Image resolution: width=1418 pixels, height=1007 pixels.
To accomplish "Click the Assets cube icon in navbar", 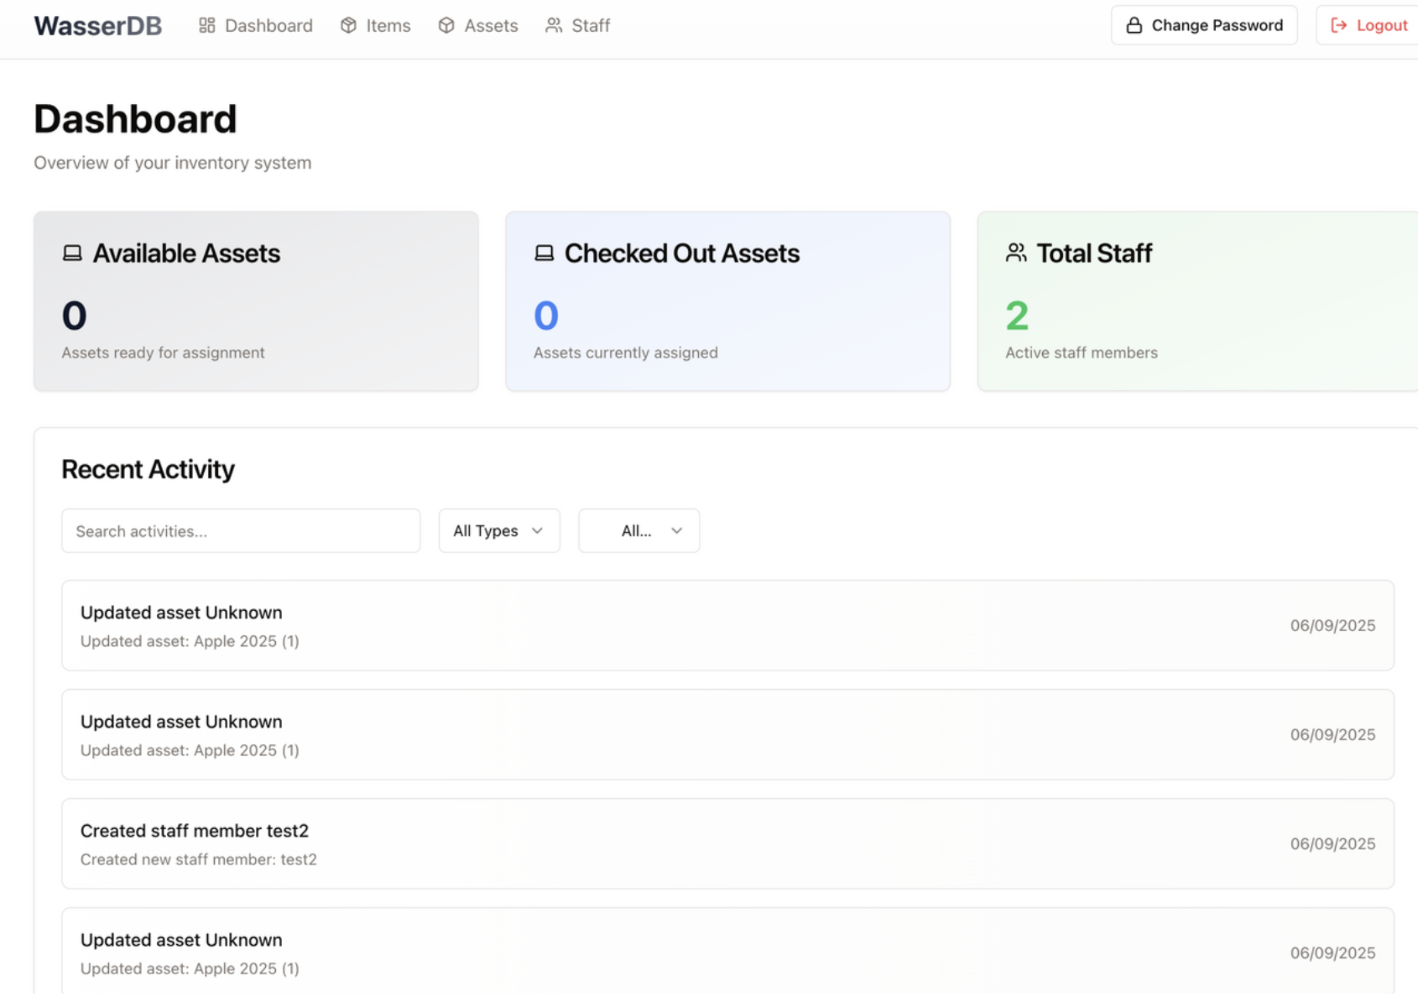I will point(446,25).
